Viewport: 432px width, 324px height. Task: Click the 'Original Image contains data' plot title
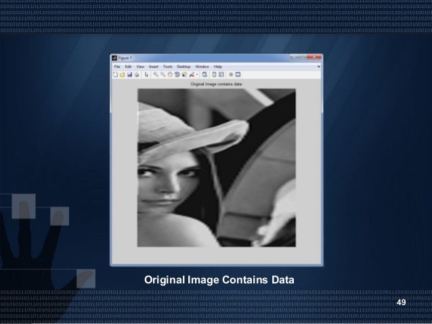[216, 84]
